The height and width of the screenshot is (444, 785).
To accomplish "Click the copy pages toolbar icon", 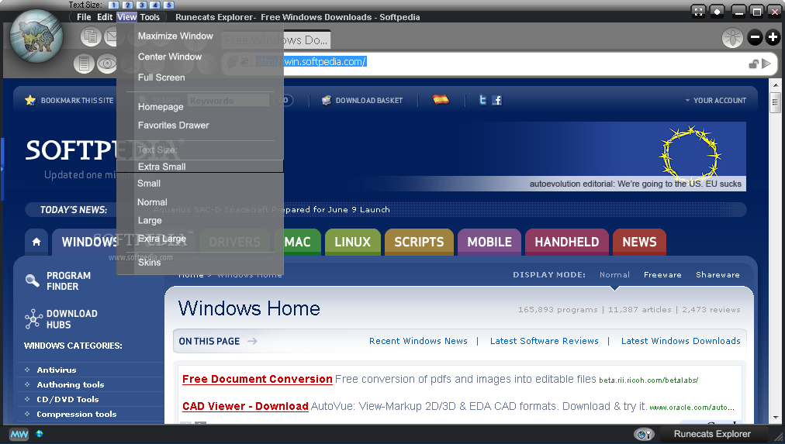I will 91,36.
